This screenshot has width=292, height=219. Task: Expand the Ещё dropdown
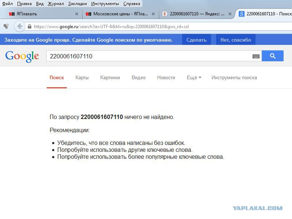(x=194, y=78)
